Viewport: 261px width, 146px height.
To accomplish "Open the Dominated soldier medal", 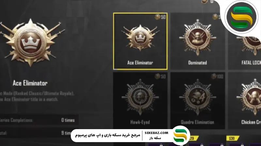I will point(198,41).
